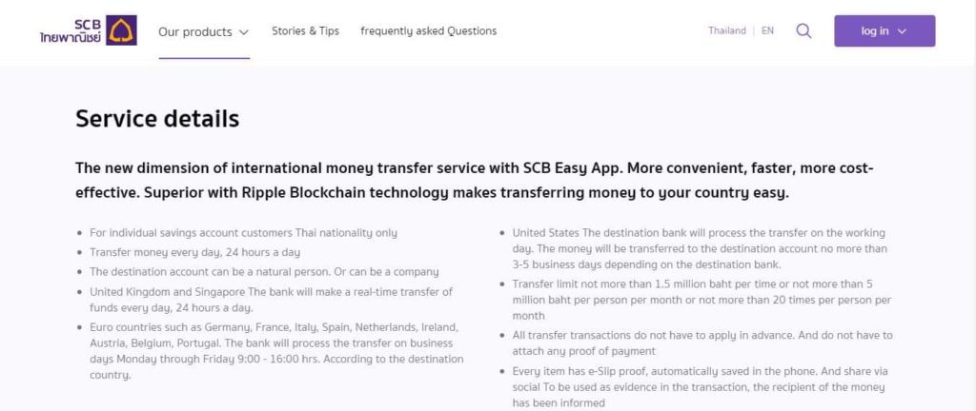Select the Our products menu label
The image size is (976, 411).
point(194,31)
